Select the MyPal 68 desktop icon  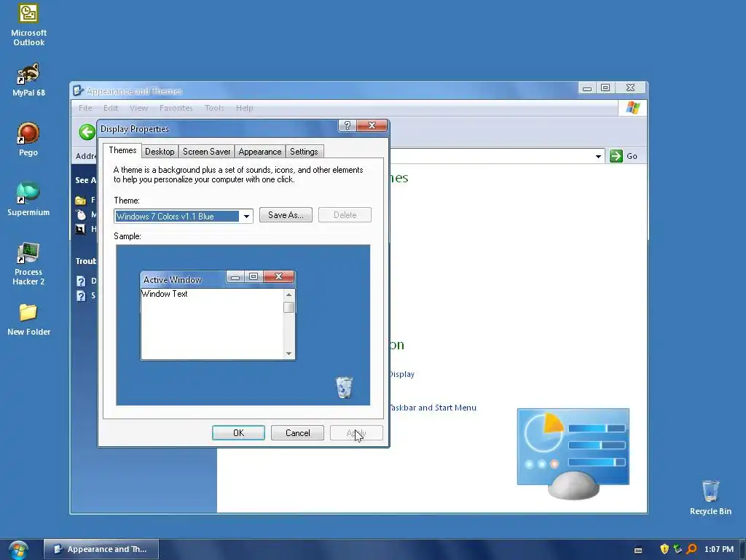click(x=28, y=79)
